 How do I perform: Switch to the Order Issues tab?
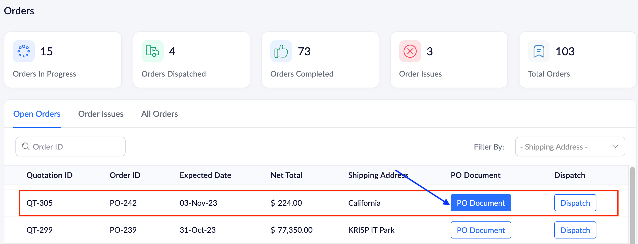(101, 114)
